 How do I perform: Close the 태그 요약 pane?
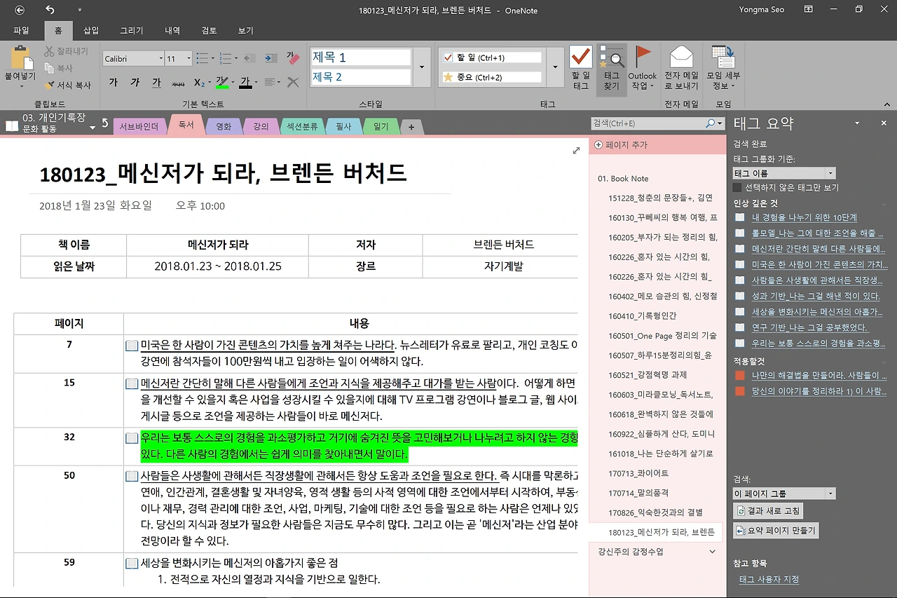pyautogui.click(x=884, y=123)
